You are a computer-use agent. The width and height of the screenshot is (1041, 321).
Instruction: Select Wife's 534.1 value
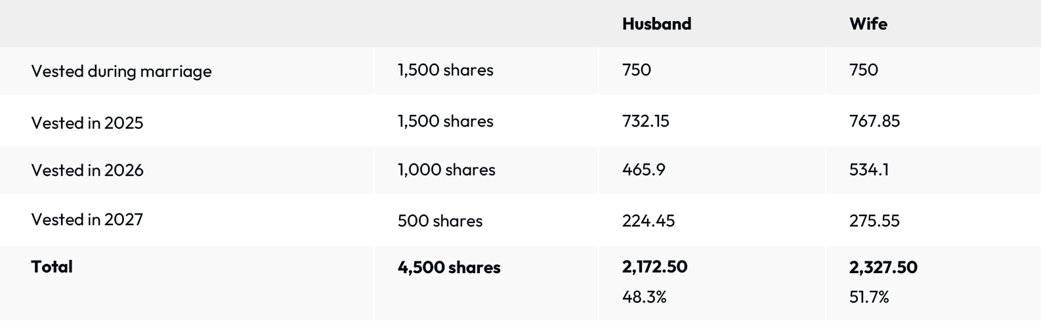pos(869,170)
